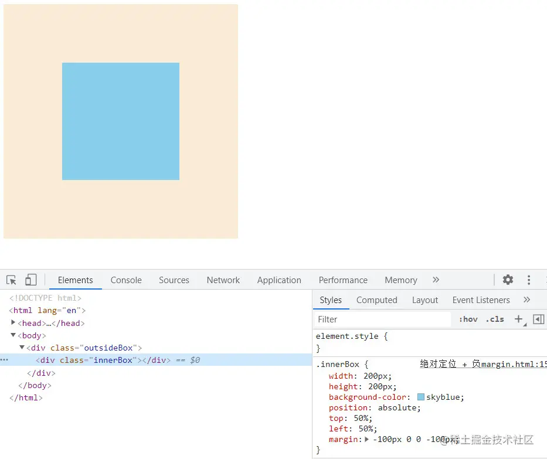The width and height of the screenshot is (547, 459).
Task: Click the skyblue inner box in page
Action: [121, 121]
